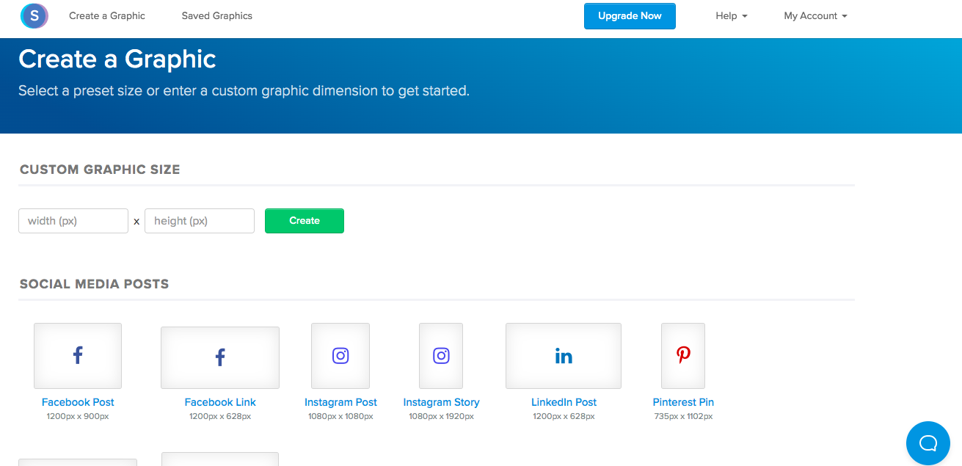Click the LinkedIn Post template icon
Viewport: 962px width, 466px height.
tap(563, 355)
